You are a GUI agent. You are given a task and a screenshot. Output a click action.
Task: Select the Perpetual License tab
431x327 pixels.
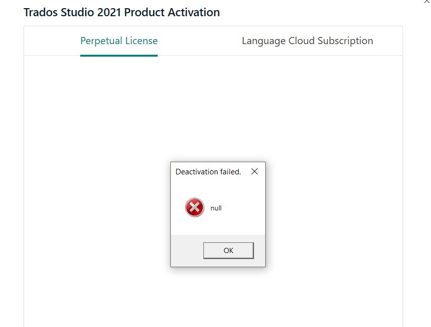tap(119, 41)
